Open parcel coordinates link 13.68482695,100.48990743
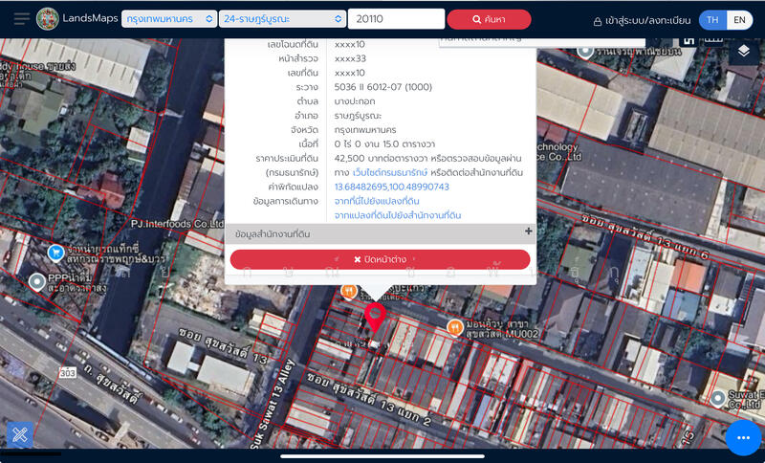 (x=391, y=187)
